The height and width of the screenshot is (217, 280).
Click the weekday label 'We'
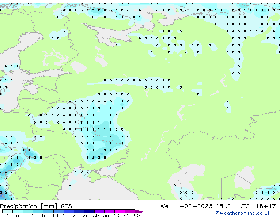pos(164,206)
